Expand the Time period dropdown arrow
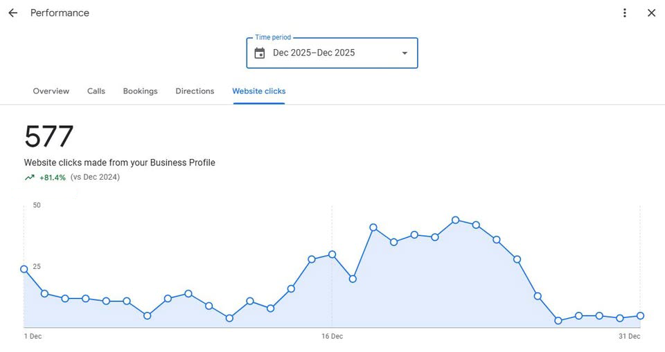Image resolution: width=665 pixels, height=352 pixels. 405,53
